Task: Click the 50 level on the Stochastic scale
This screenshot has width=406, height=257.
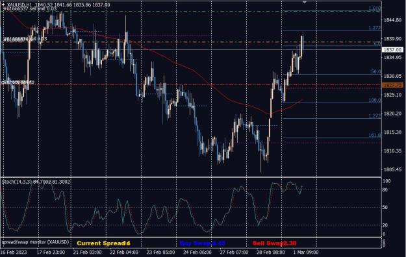Action: 385,207
